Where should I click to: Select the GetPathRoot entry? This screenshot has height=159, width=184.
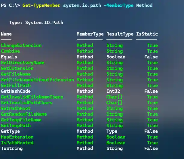(16, 108)
